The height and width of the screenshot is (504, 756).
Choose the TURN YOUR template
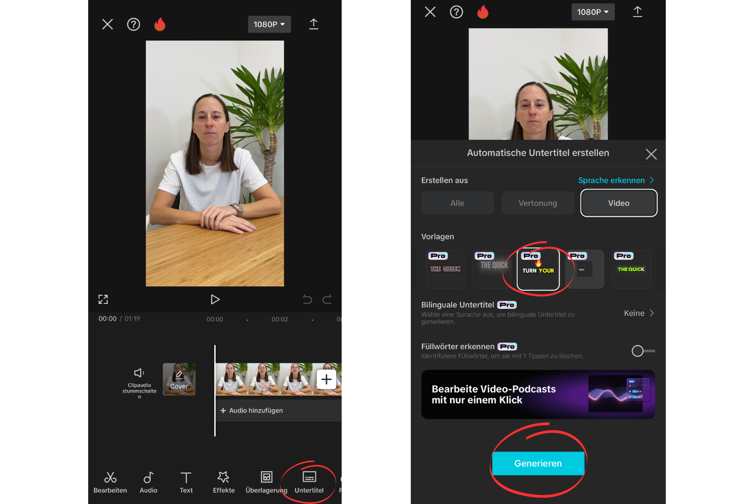(x=538, y=270)
